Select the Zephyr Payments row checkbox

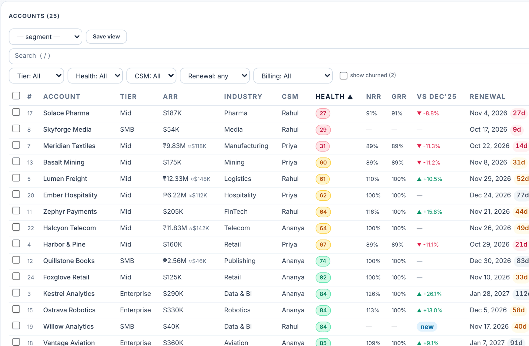[x=16, y=210]
